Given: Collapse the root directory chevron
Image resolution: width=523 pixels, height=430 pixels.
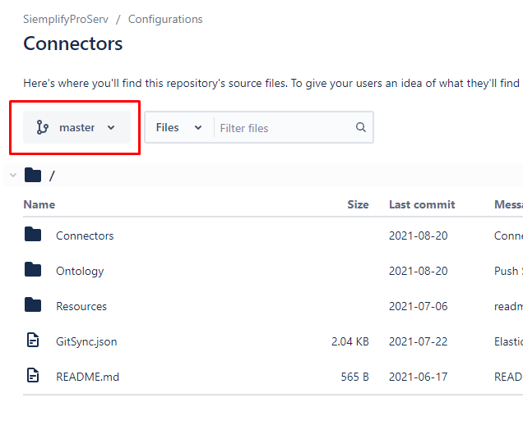Looking at the screenshot, I should (12, 176).
